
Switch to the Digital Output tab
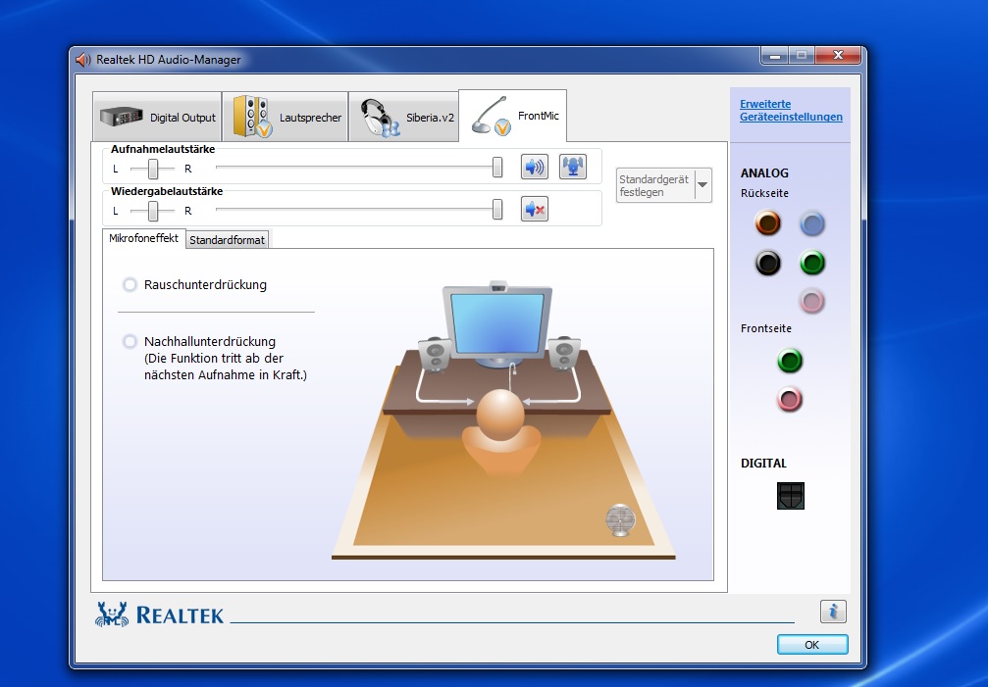click(x=157, y=117)
